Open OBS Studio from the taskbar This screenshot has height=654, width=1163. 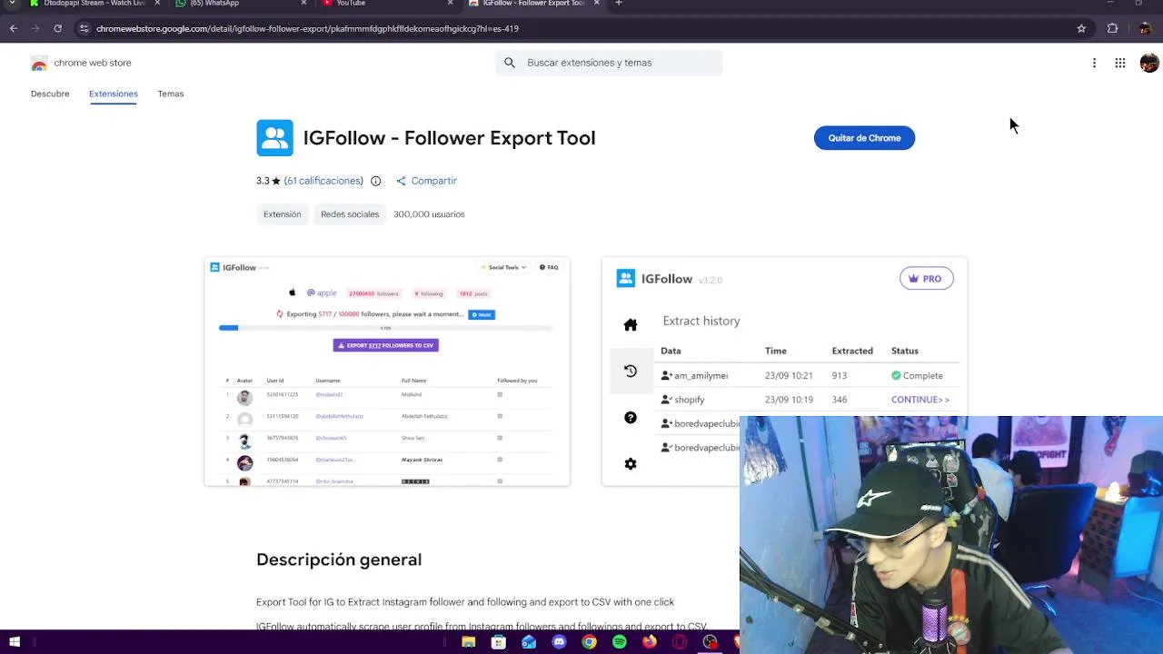(x=710, y=642)
